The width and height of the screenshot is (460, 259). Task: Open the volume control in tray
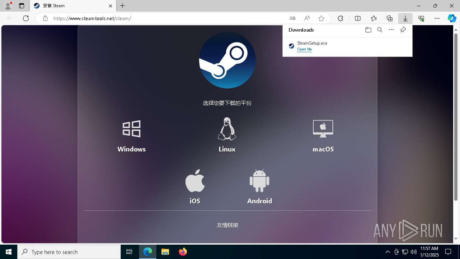(x=413, y=252)
